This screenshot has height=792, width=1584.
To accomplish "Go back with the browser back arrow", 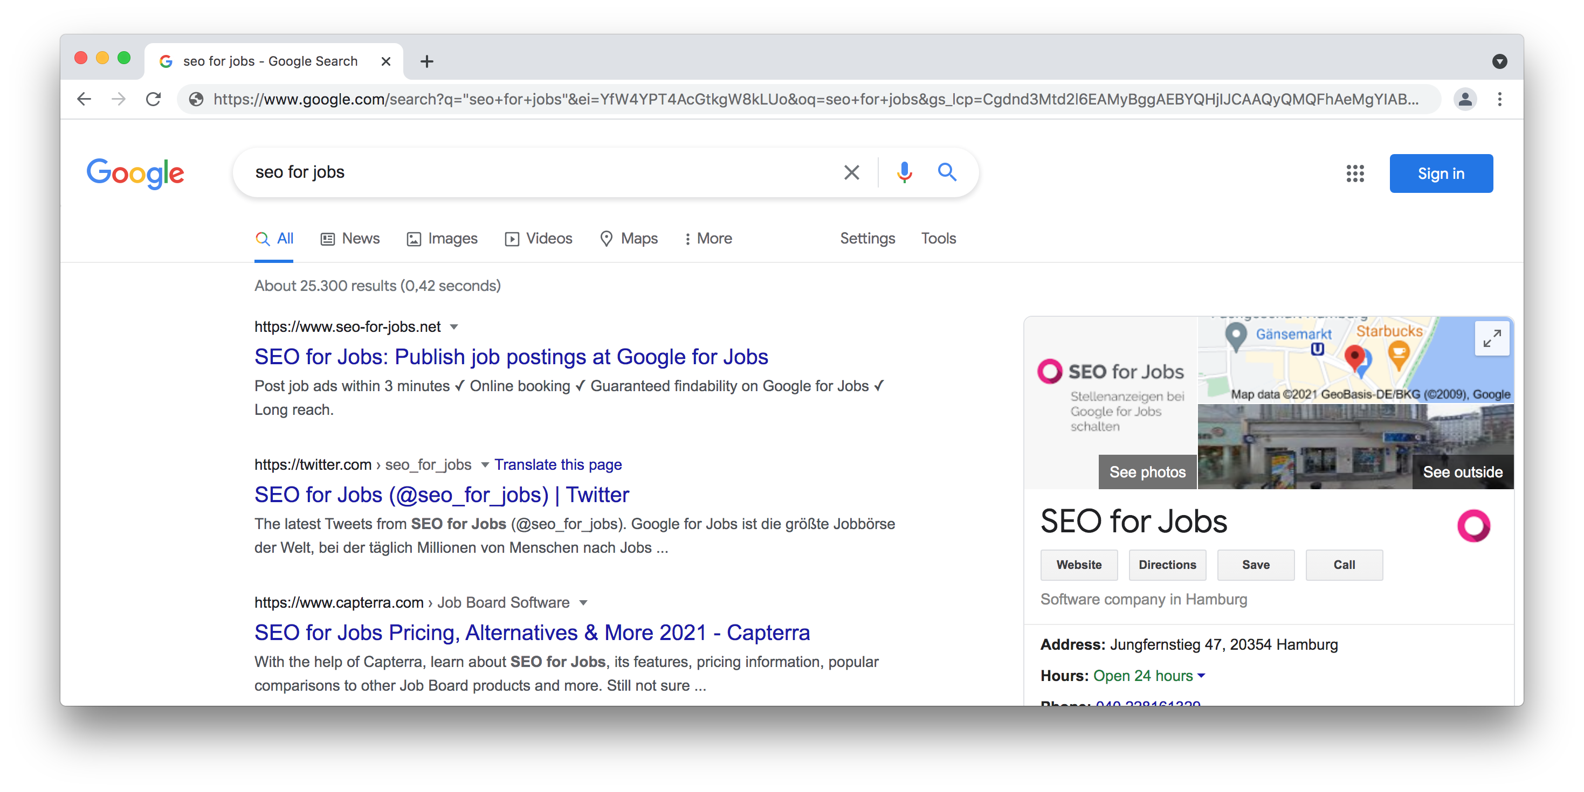I will point(84,99).
